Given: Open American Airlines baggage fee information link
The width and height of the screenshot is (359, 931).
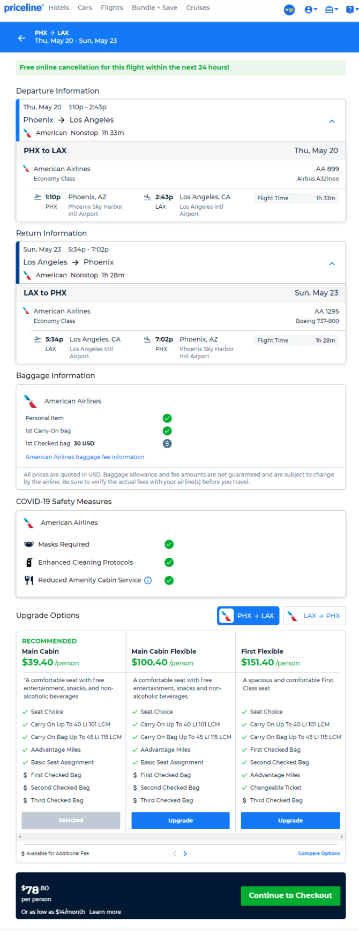Looking at the screenshot, I should [85, 457].
